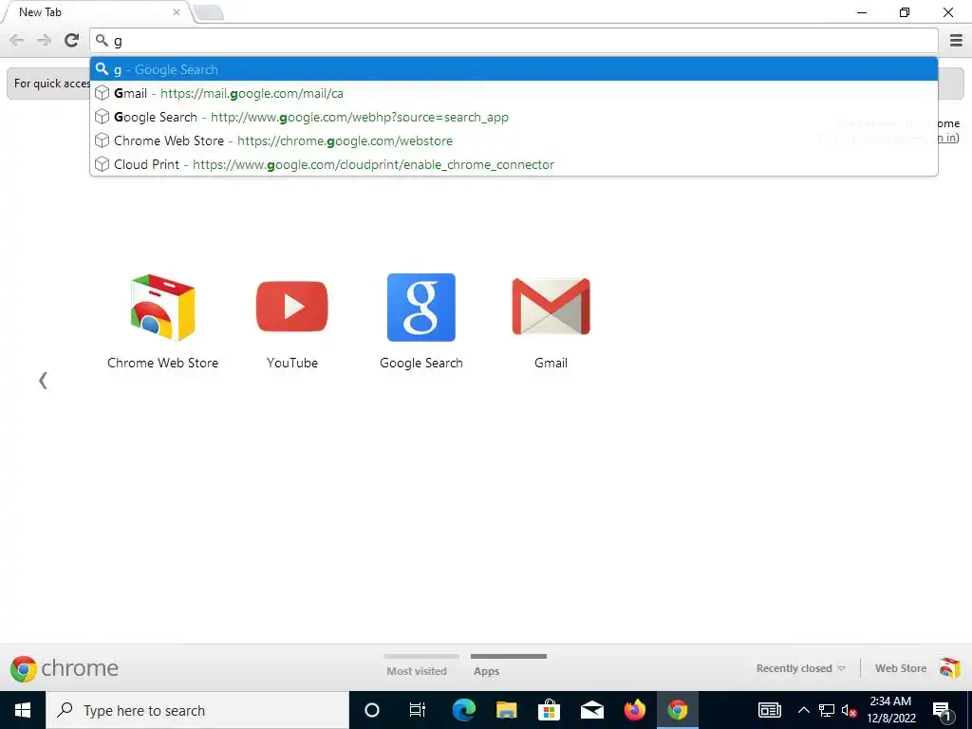The image size is (972, 729).
Task: Click into the address bar containing 'g'
Action: pyautogui.click(x=514, y=41)
